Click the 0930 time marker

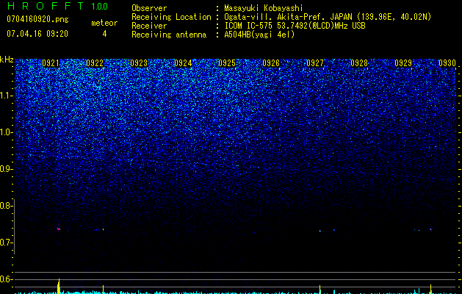447,63
